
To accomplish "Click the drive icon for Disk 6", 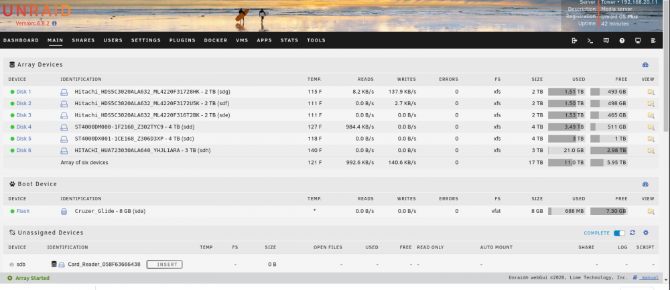I will pyautogui.click(x=64, y=150).
